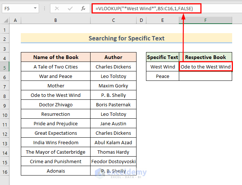
Task: Select row 16 header
Action: (5, 171)
